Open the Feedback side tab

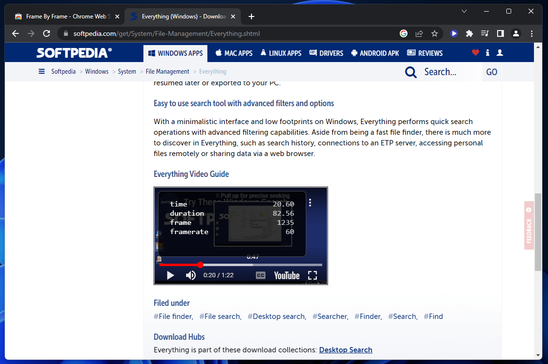[x=529, y=225]
